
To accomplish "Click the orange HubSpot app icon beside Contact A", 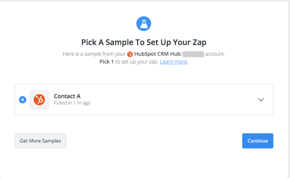I will (39, 100).
